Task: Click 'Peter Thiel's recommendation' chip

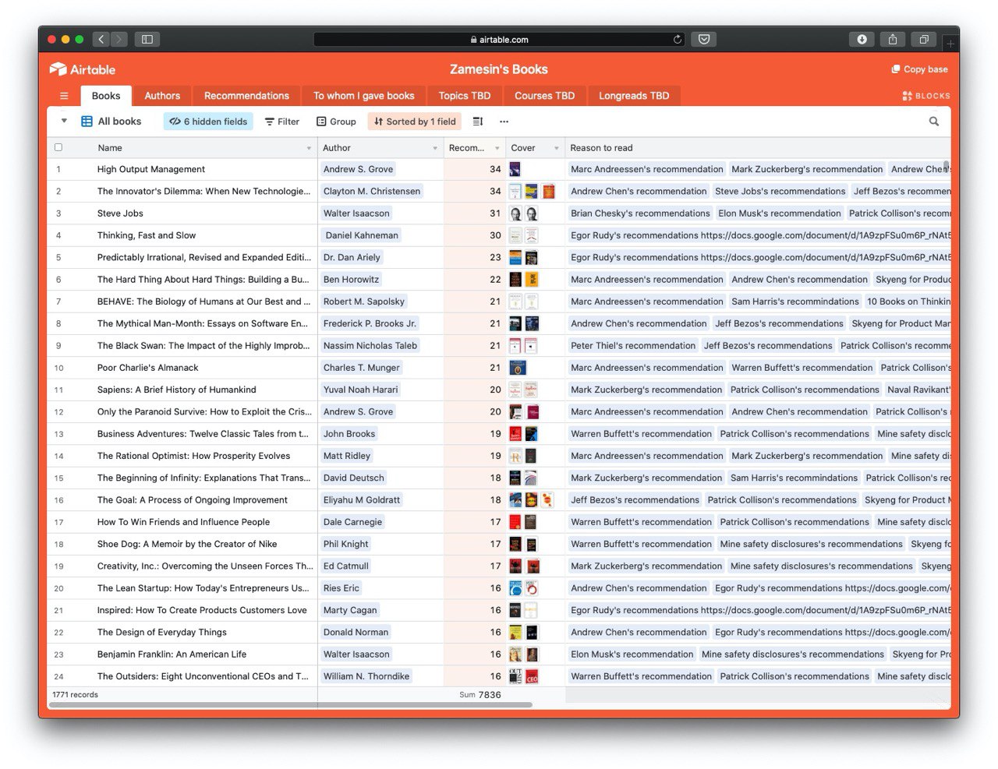Action: tap(633, 346)
